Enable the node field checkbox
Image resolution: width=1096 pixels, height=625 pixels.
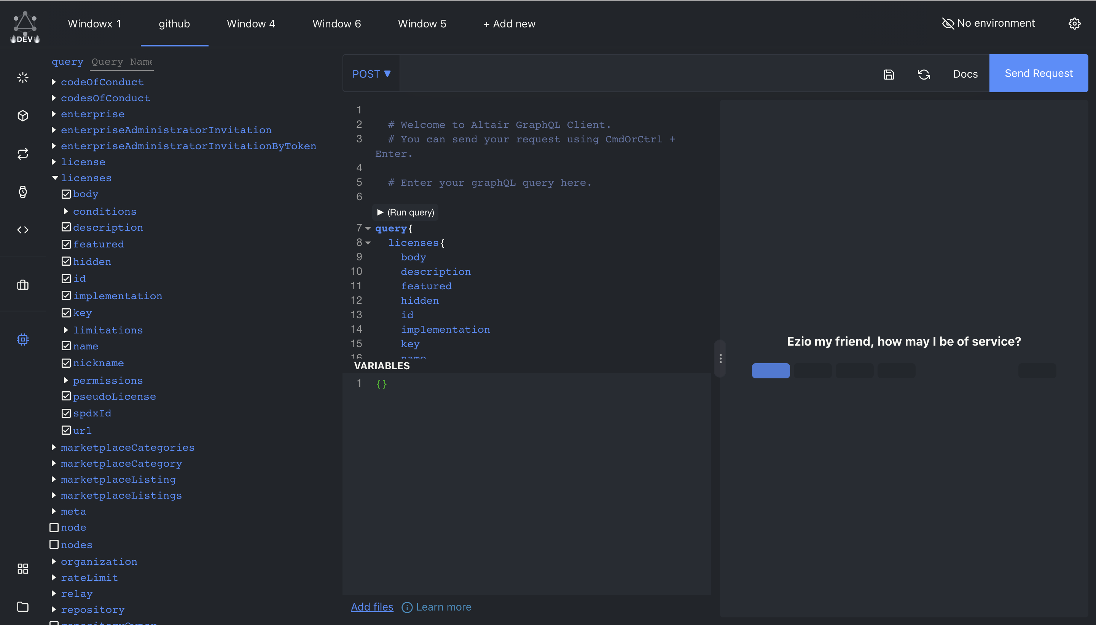click(x=54, y=527)
